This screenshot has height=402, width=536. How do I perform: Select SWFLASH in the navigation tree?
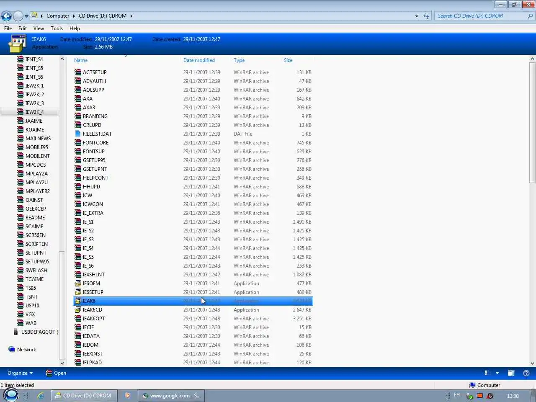pos(36,270)
